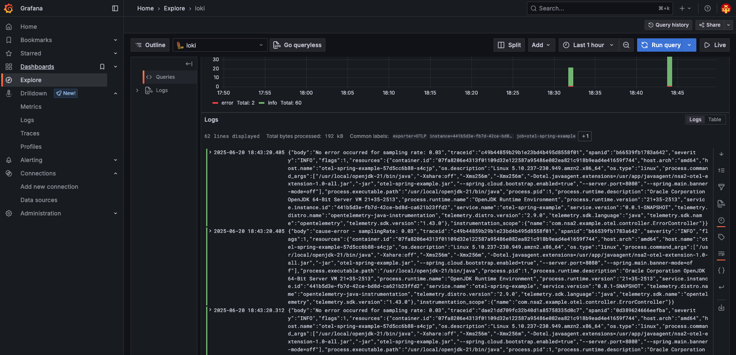Click the filter levels funnel icon
Screen dimensions: 736x355
pyautogui.click(x=721, y=187)
